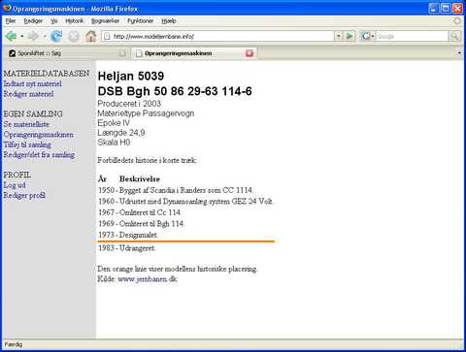Open Rediger/slet fra samling link

pos(39,155)
